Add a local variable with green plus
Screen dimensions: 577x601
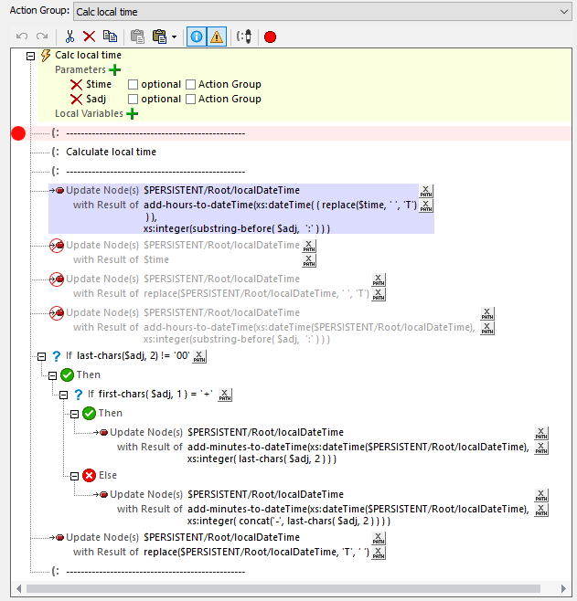click(x=132, y=113)
